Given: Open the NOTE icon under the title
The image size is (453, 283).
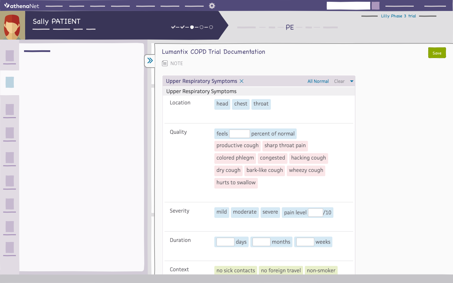Looking at the screenshot, I should 165,63.
